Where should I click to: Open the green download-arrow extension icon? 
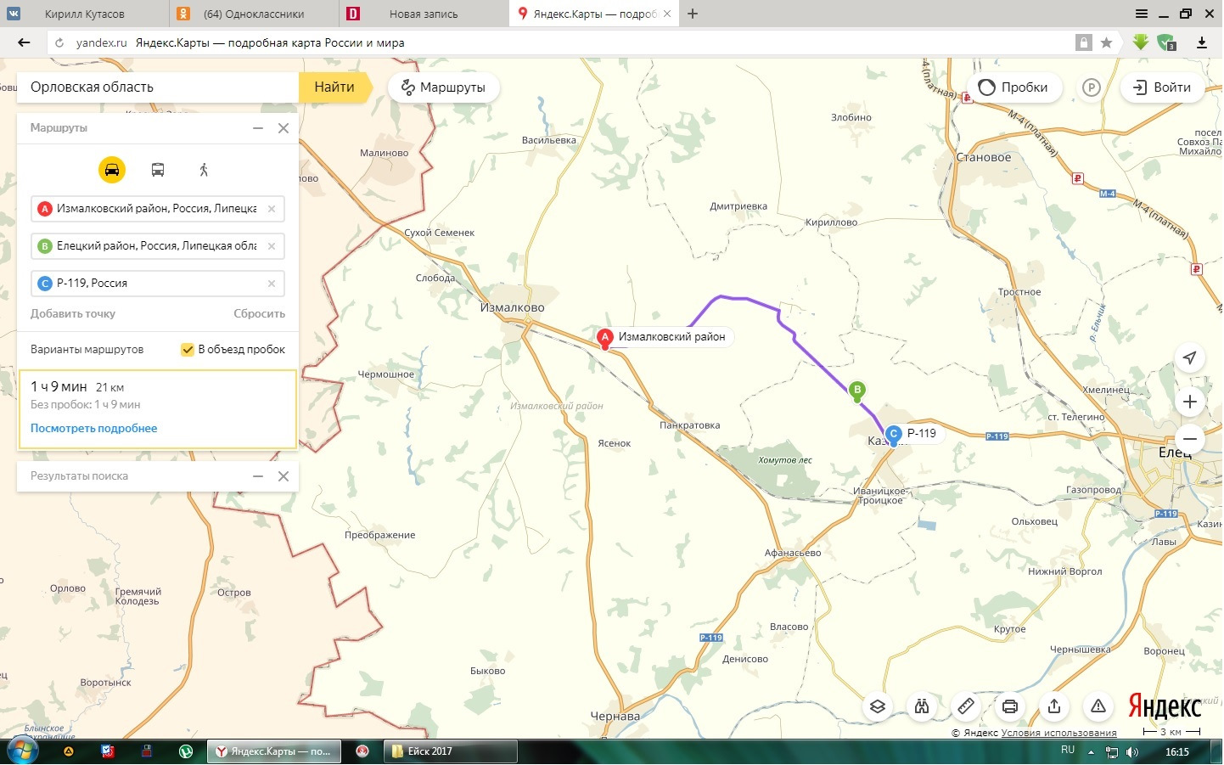[1140, 42]
